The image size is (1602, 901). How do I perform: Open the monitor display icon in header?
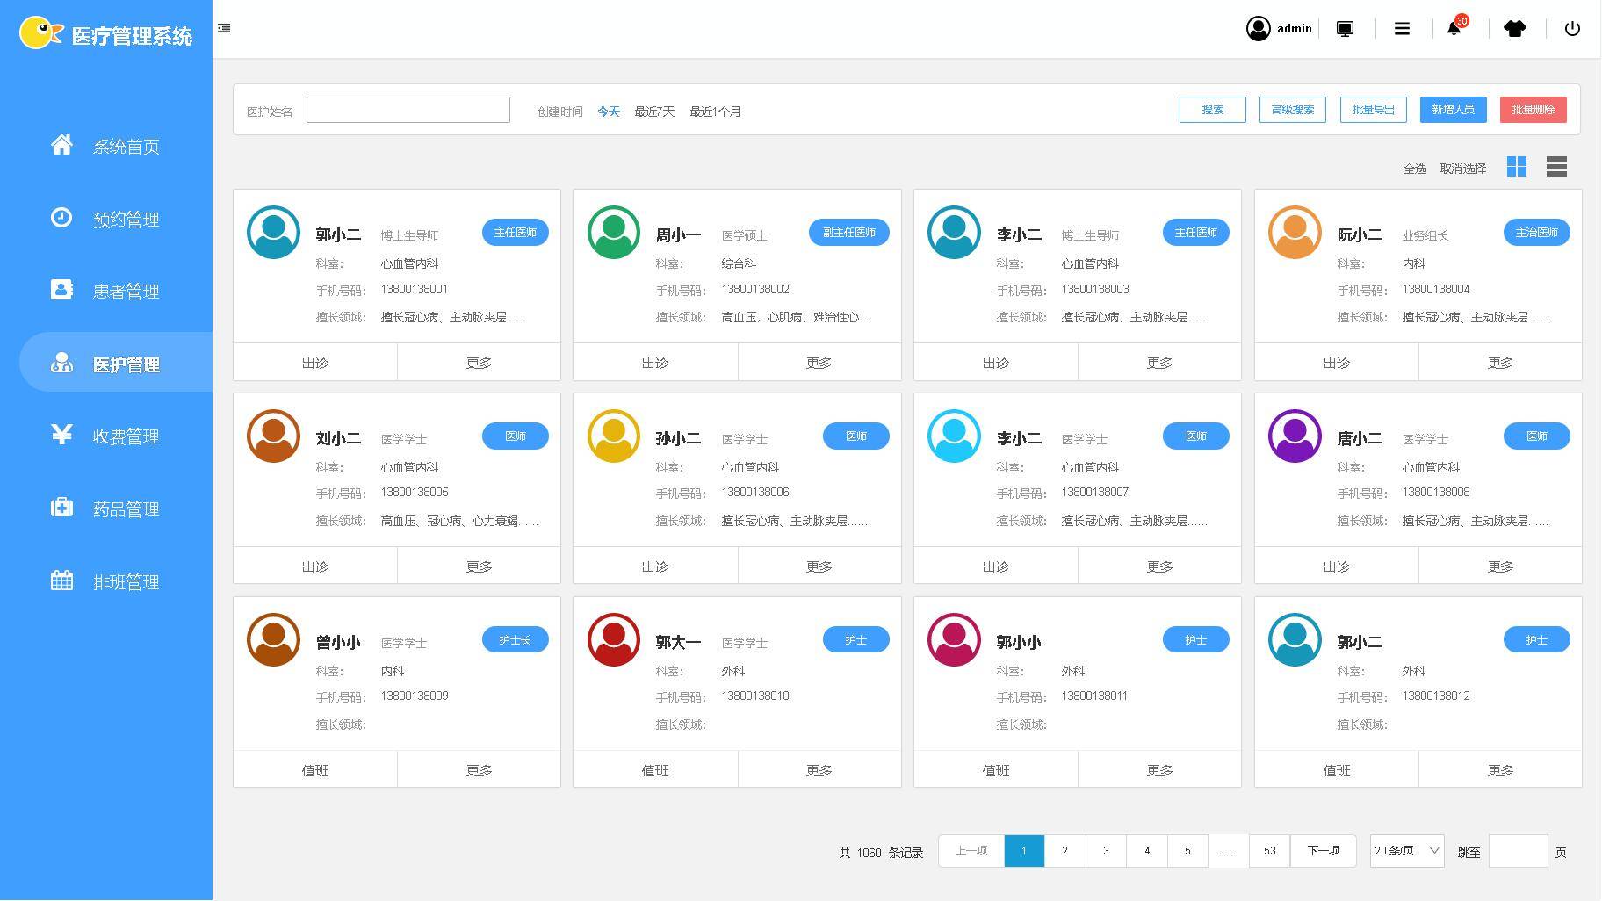(1345, 29)
